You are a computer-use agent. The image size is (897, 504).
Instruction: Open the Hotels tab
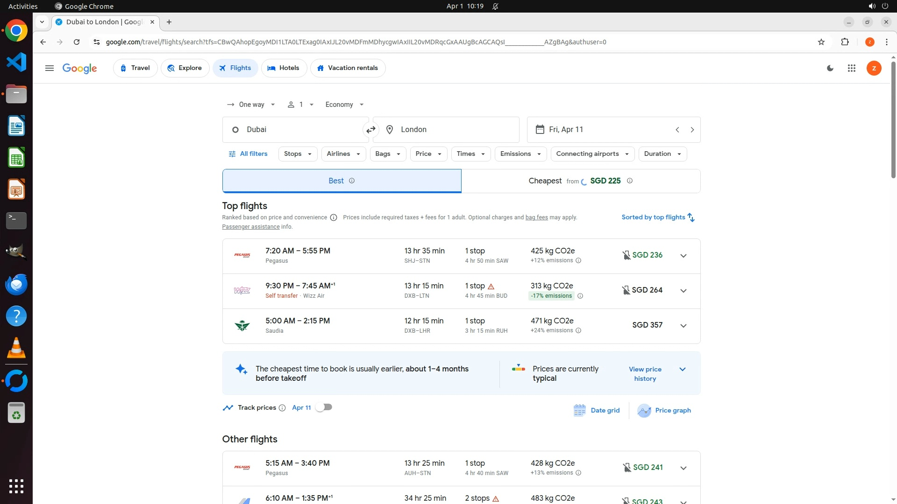pyautogui.click(x=284, y=68)
